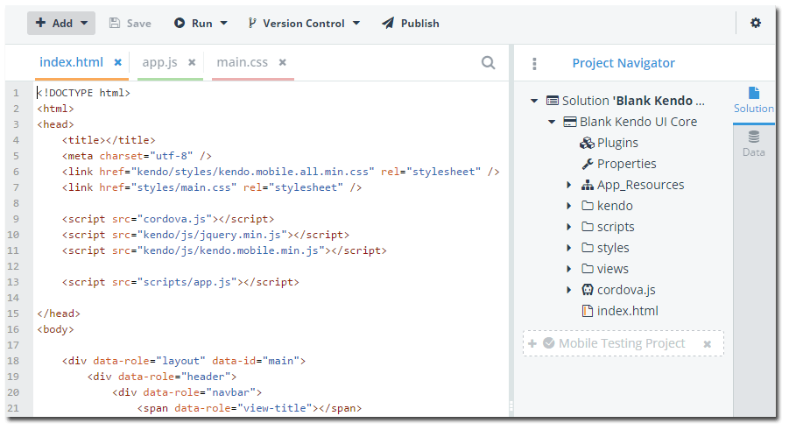Screen dimensions: 796x437
Task: Click the index.html file icon in navigator
Action: (588, 311)
